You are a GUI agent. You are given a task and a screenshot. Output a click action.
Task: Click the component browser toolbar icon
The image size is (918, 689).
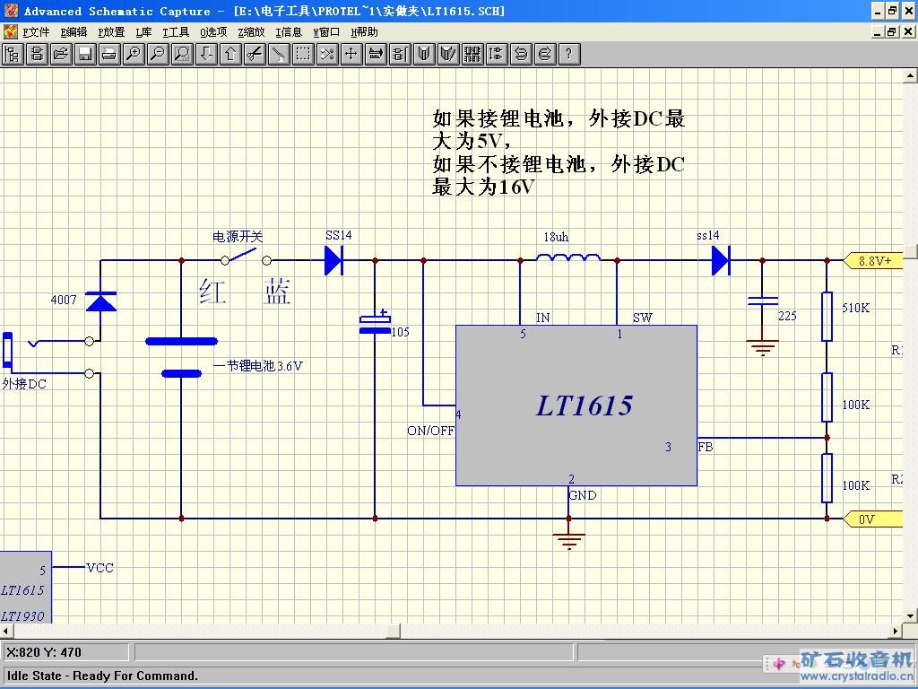coord(37,55)
